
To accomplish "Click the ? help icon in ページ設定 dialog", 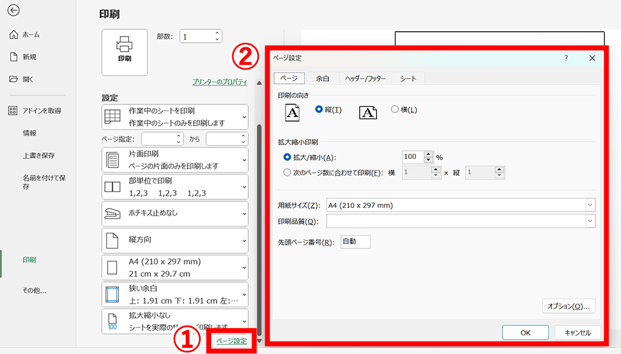I will point(566,58).
